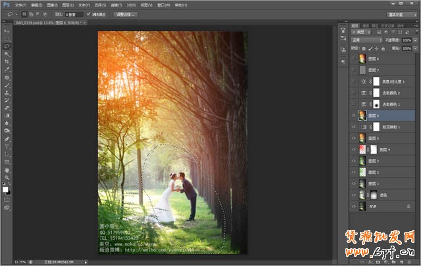This screenshot has width=421, height=266.
Task: Select the Move tool
Action: click(7, 31)
